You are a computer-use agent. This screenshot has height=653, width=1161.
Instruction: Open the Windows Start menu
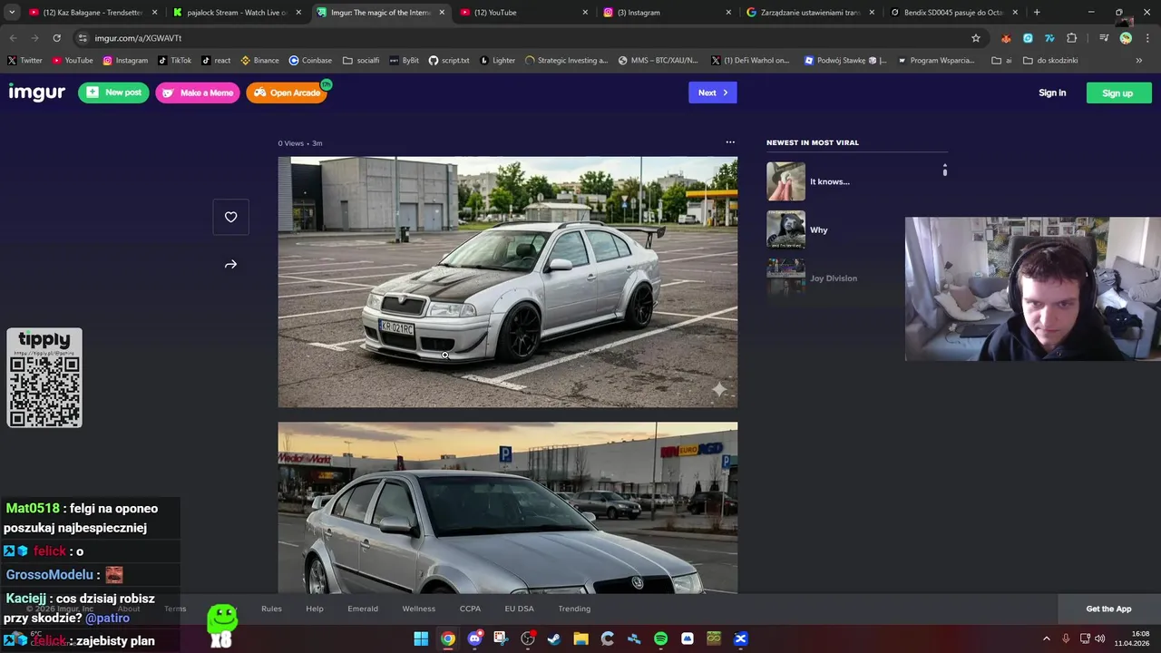click(x=421, y=638)
